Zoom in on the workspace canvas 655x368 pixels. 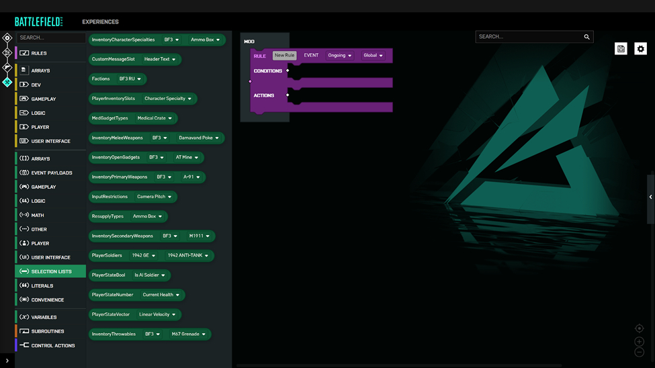point(639,341)
